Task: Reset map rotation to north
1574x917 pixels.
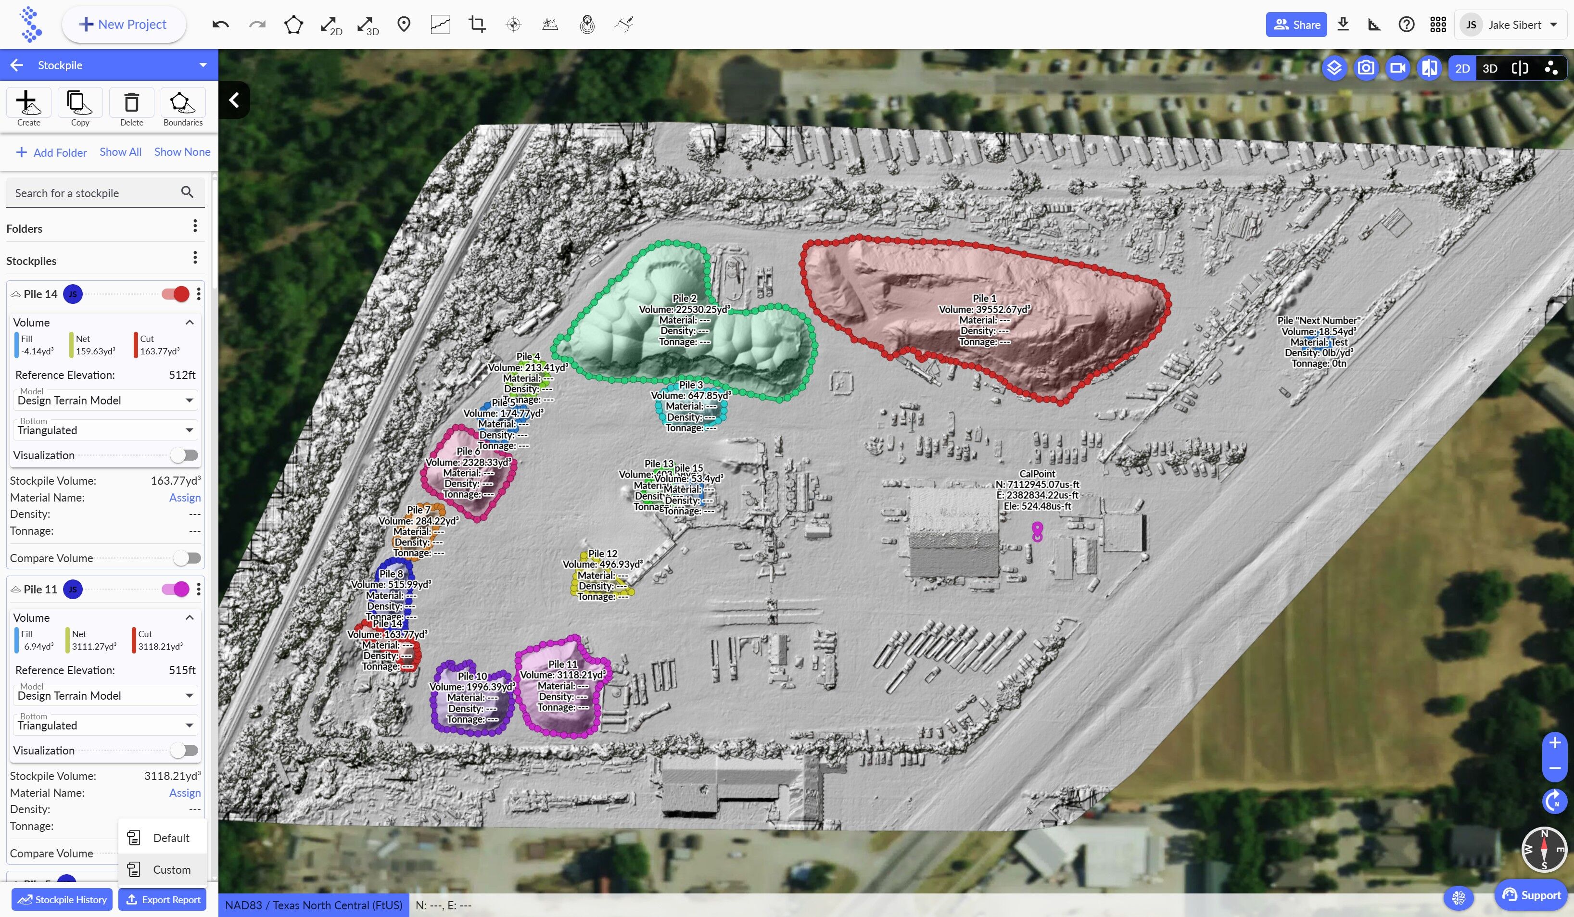Action: [x=1555, y=801]
